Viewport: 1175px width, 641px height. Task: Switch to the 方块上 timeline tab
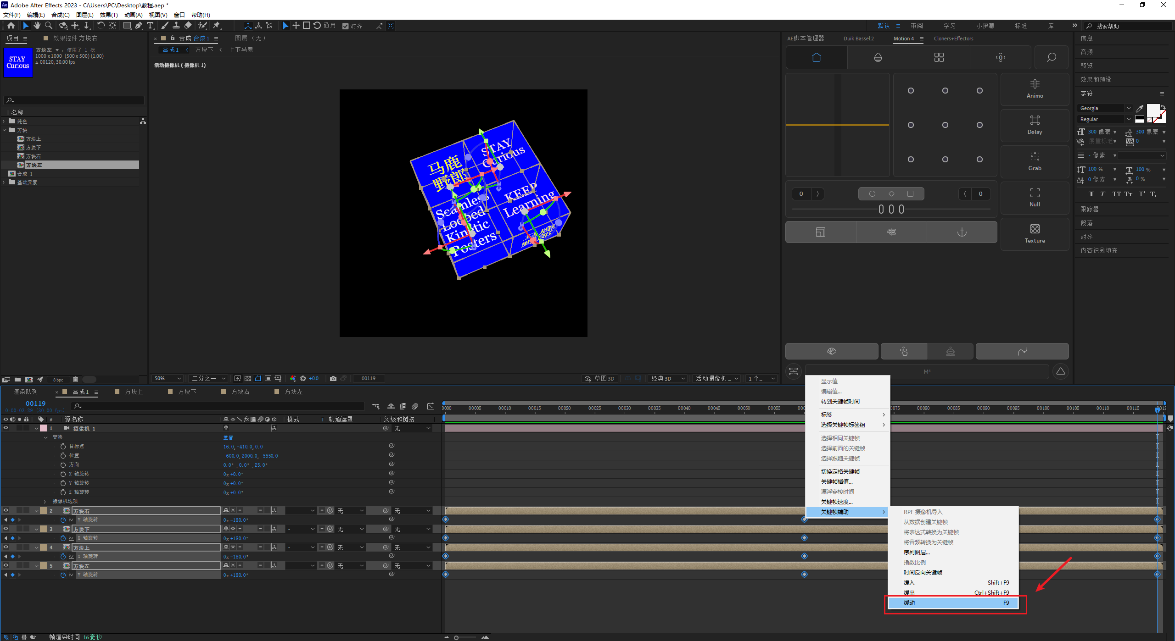[x=134, y=392]
